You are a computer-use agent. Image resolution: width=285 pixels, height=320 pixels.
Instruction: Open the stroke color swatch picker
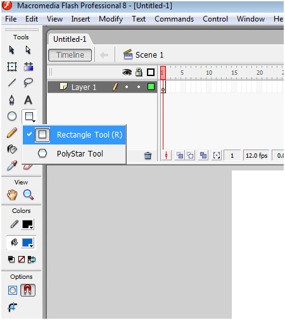click(28, 224)
